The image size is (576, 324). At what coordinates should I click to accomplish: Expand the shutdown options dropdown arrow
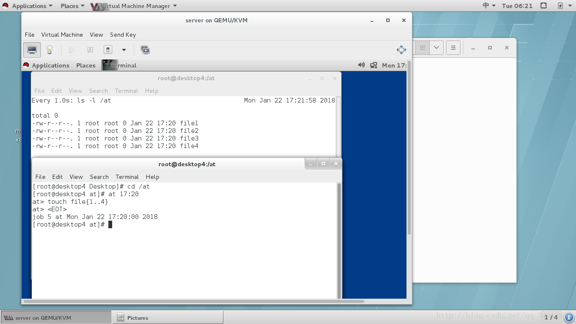[124, 50]
